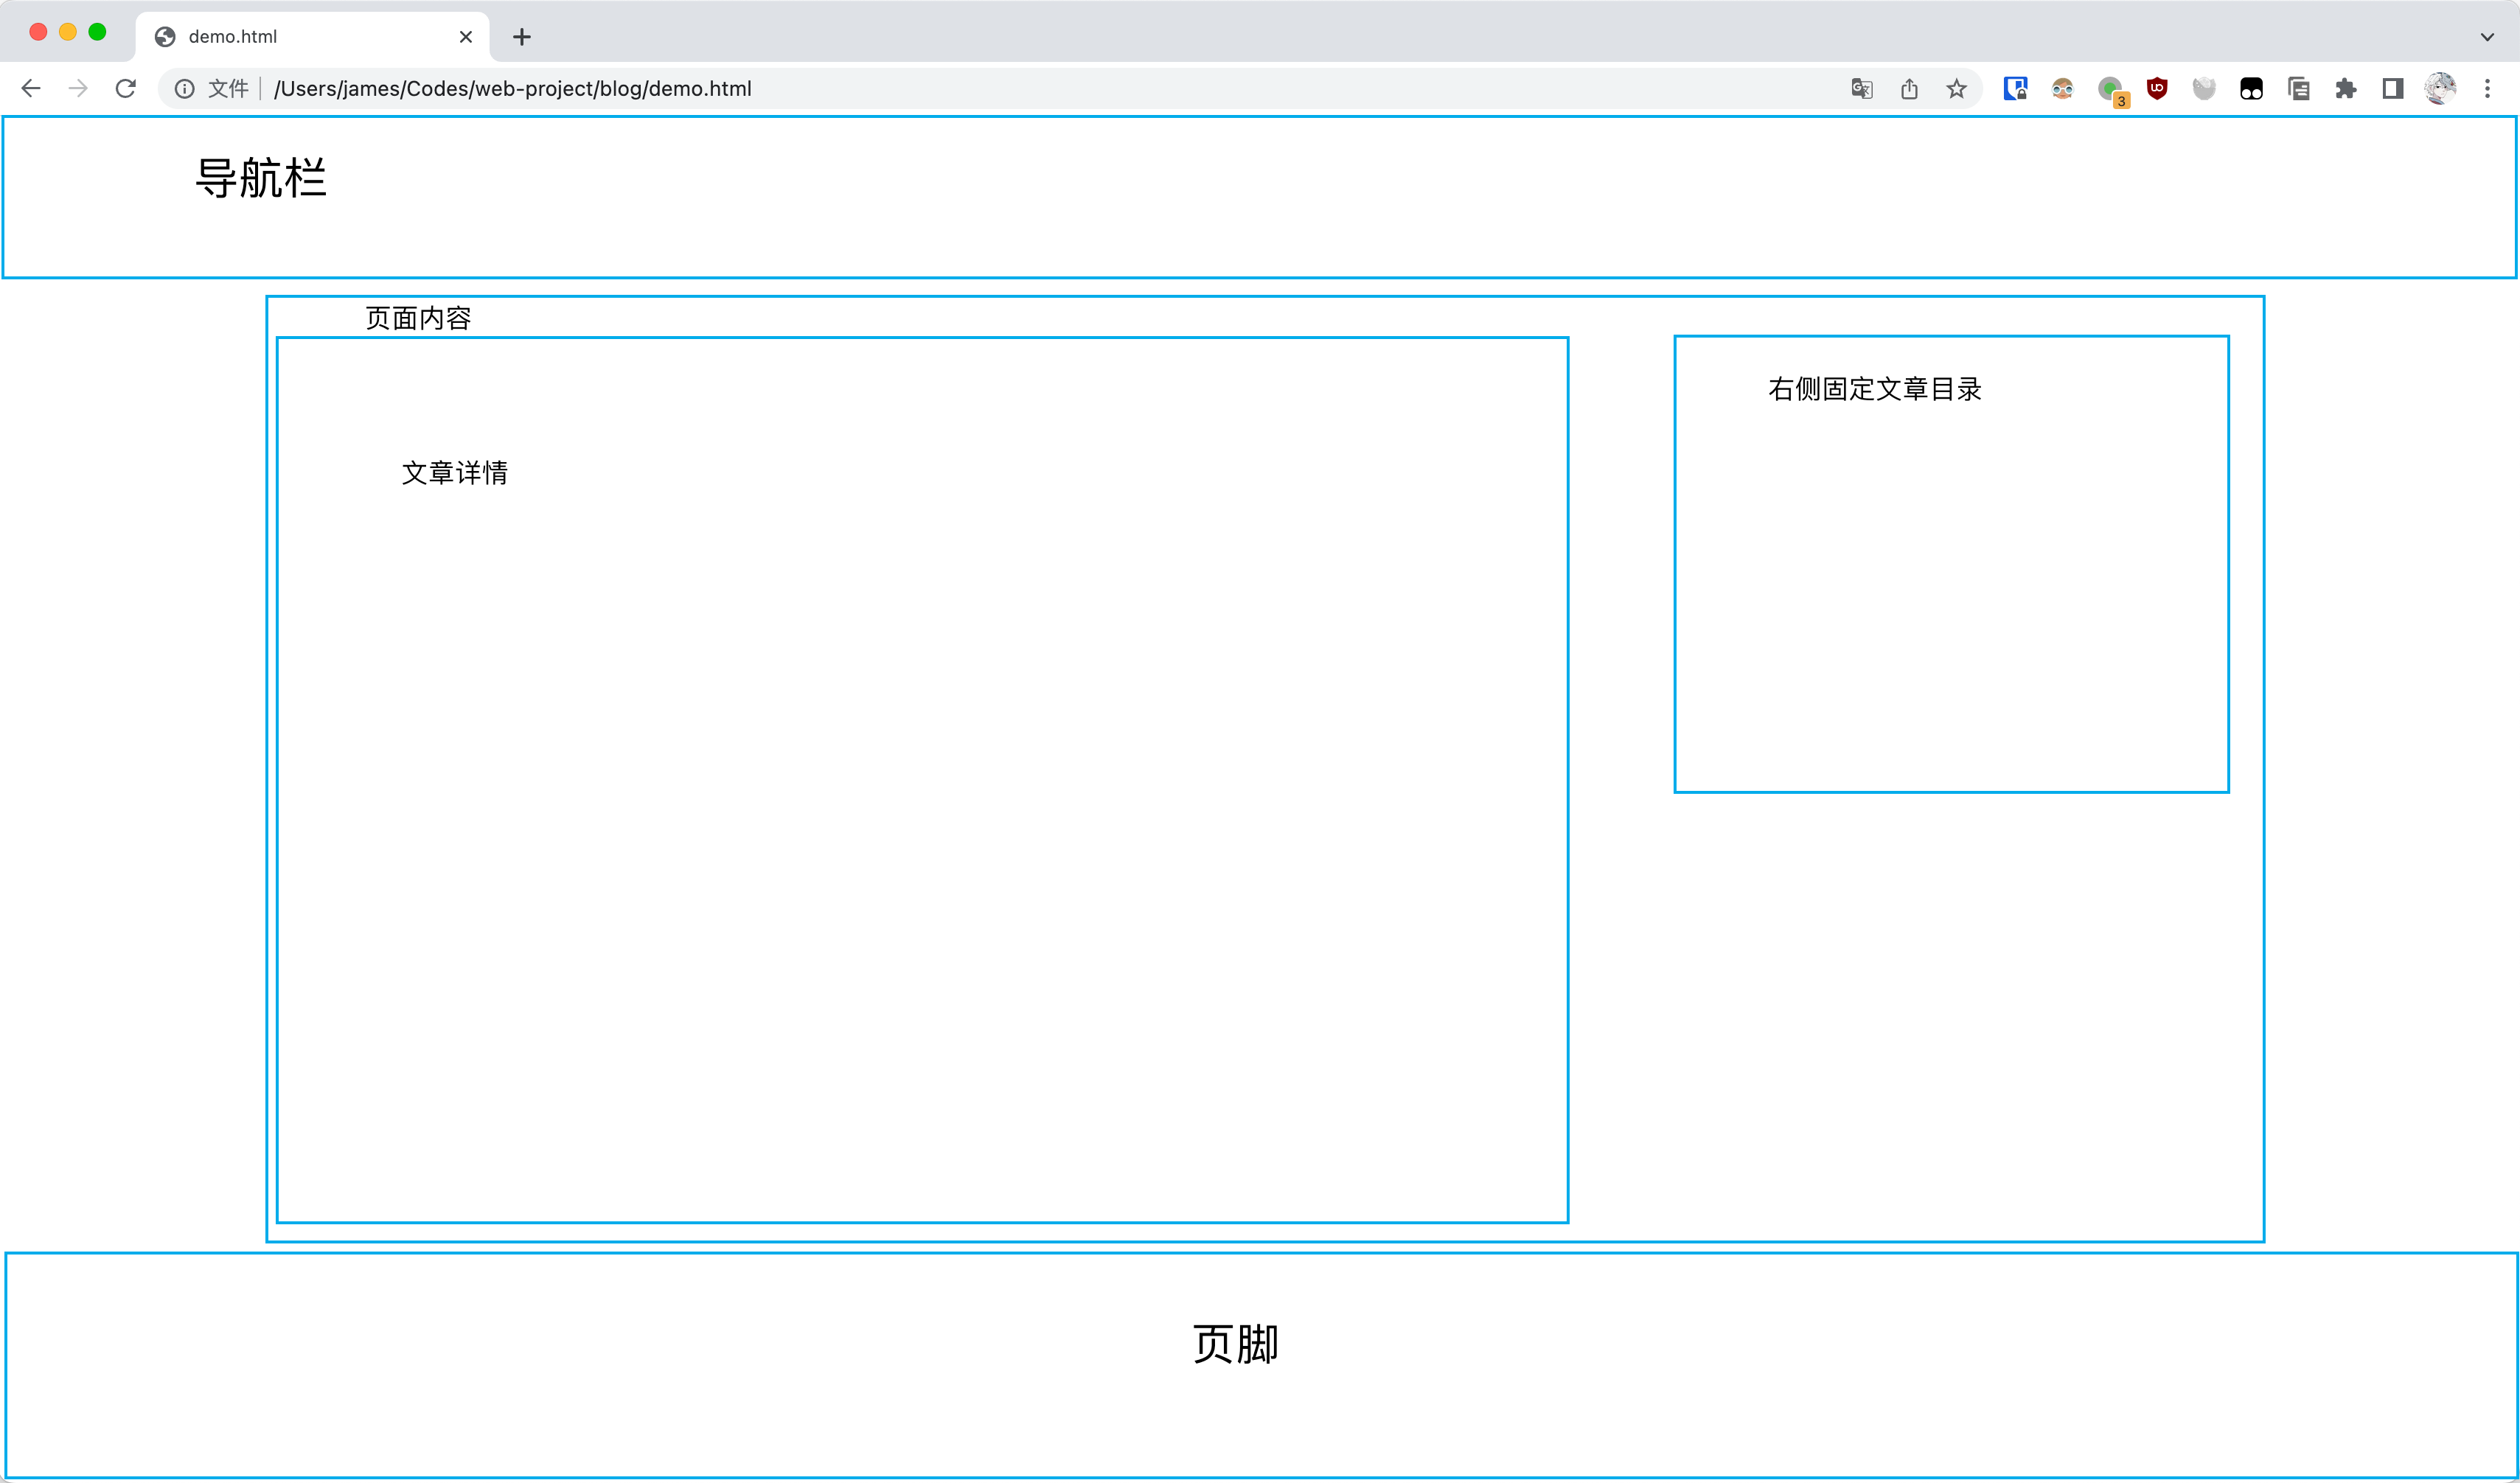This screenshot has width=2520, height=1483.
Task: Open Chrome's three-dot menu
Action: [2487, 89]
